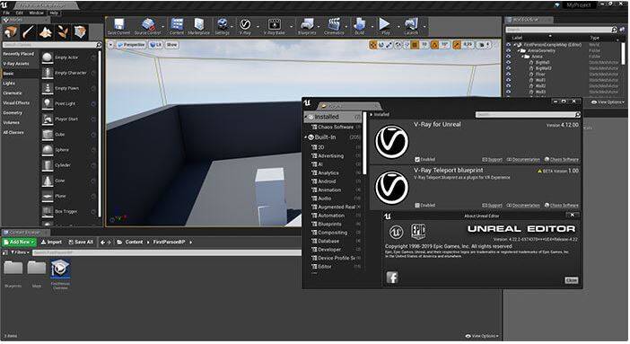Select the Lights category in Modes panel
This screenshot has height=344, width=630.
pos(9,84)
